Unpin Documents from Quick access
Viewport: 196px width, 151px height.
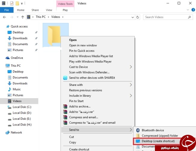point(36,44)
